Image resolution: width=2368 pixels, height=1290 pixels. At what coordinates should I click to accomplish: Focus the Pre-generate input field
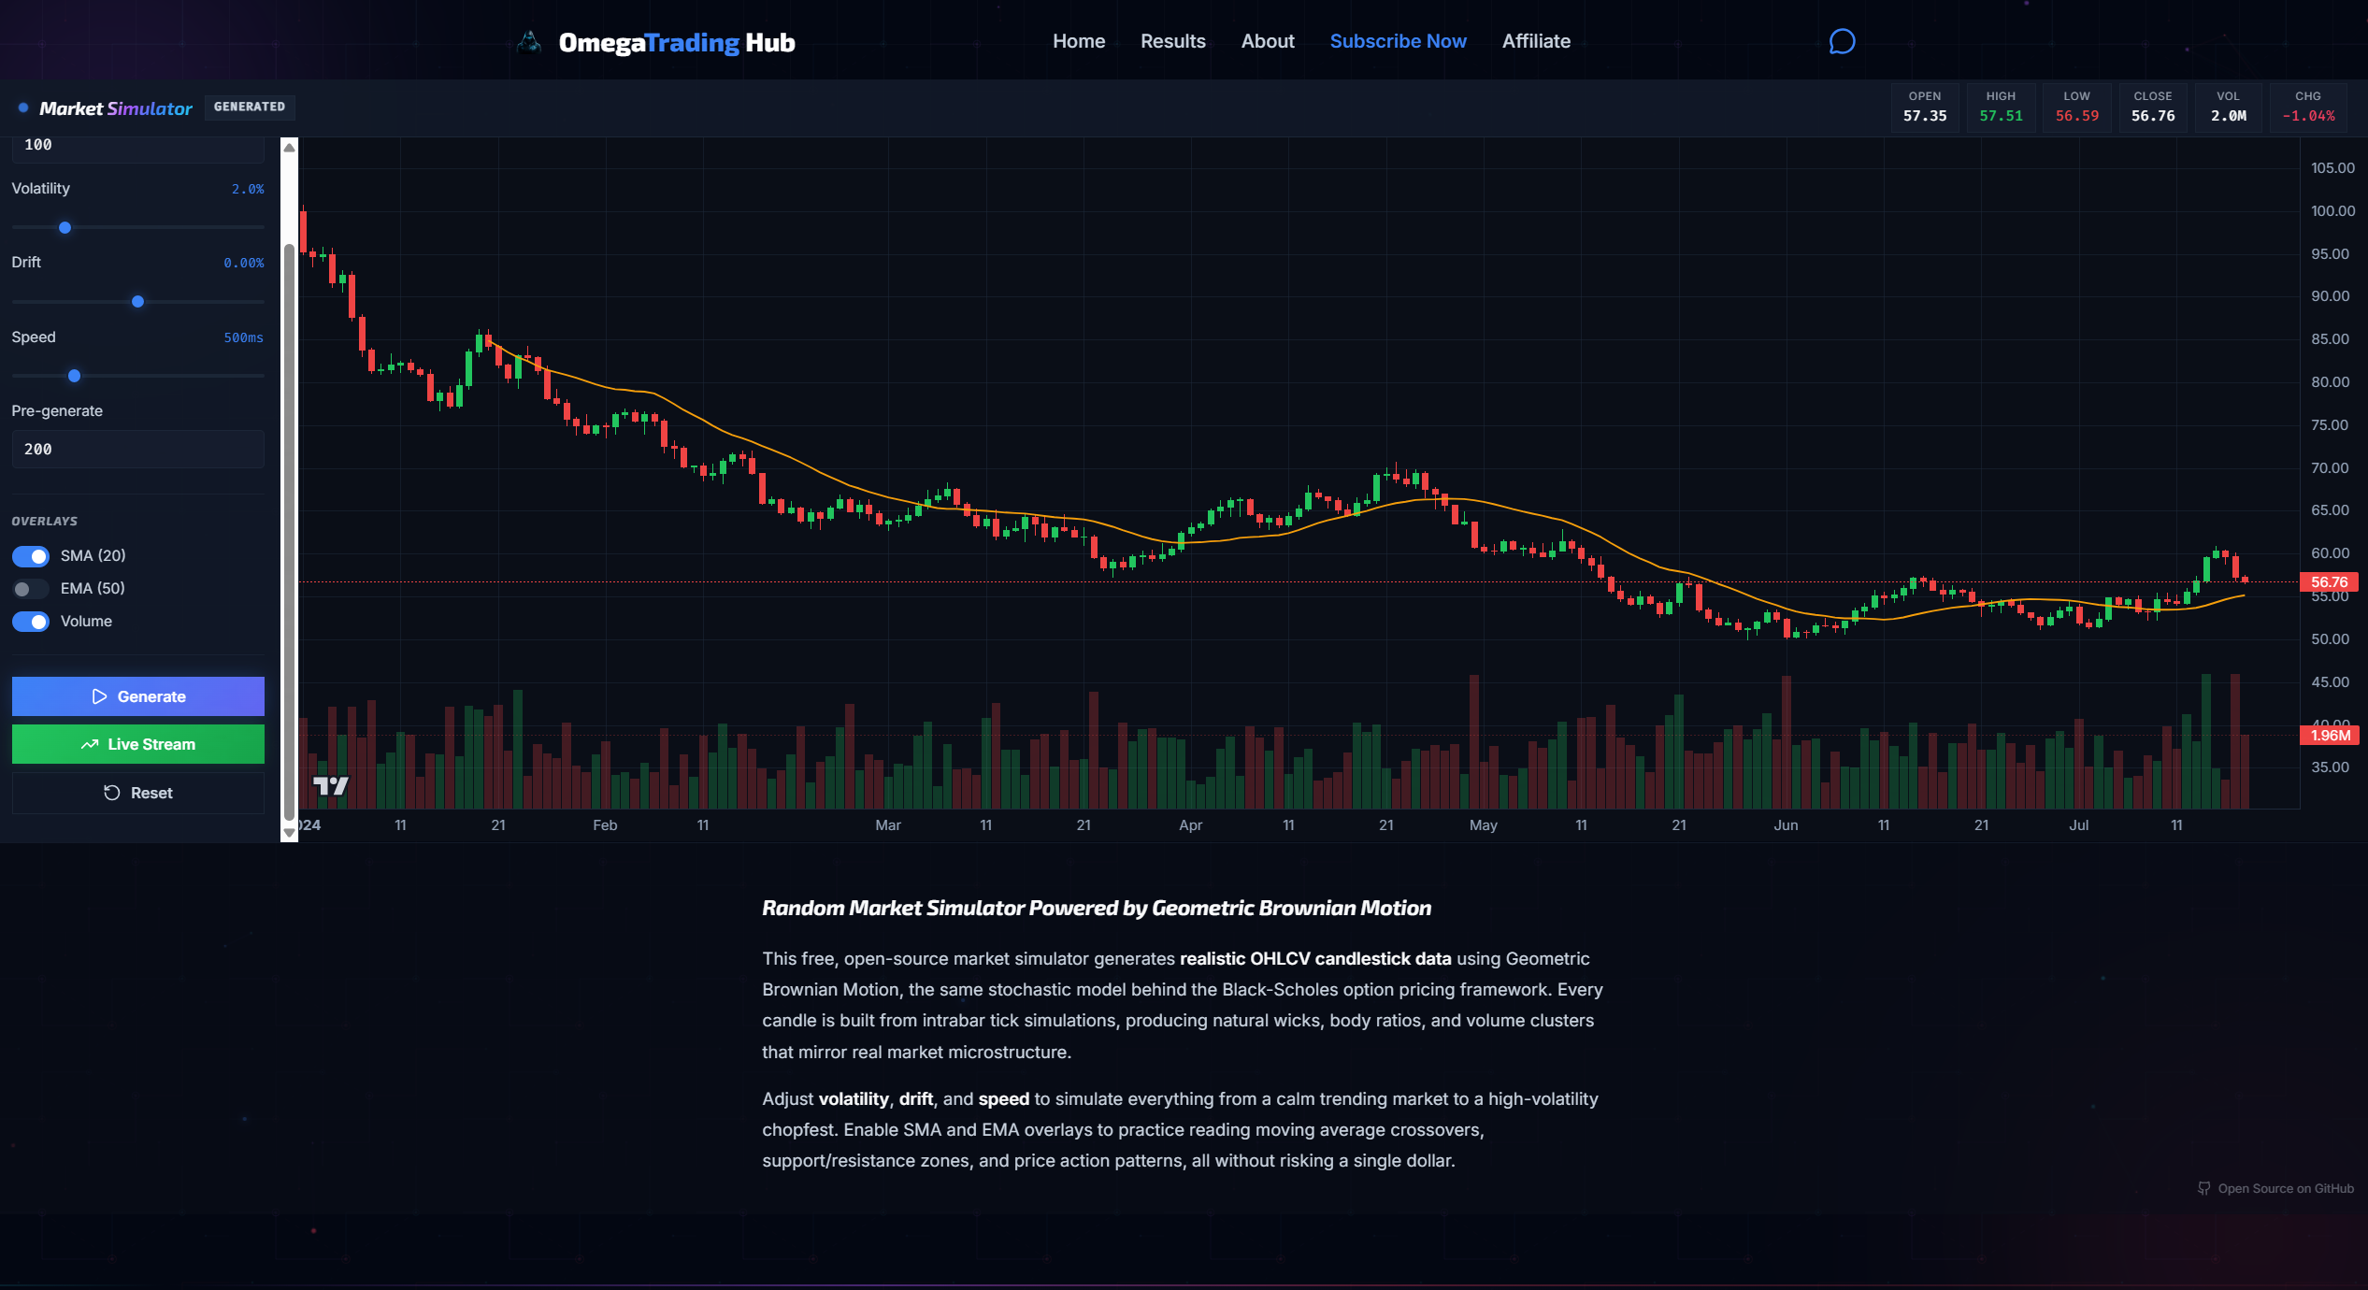pos(138,450)
